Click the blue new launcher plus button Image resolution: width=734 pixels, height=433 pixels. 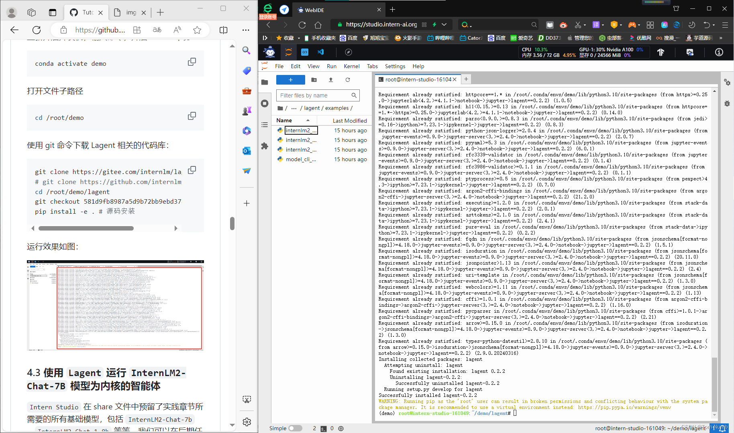[291, 80]
